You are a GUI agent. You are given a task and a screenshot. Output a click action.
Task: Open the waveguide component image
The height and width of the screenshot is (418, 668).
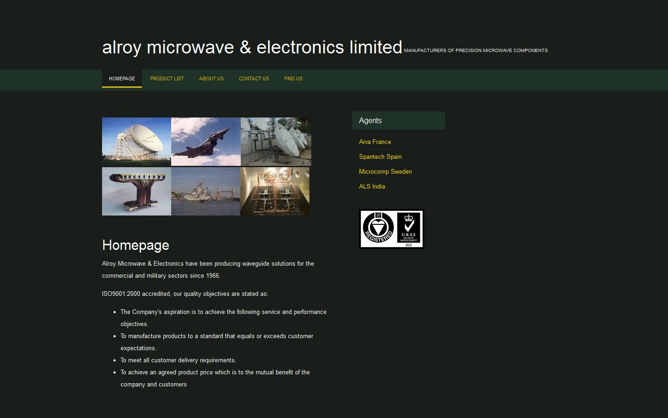click(x=136, y=191)
